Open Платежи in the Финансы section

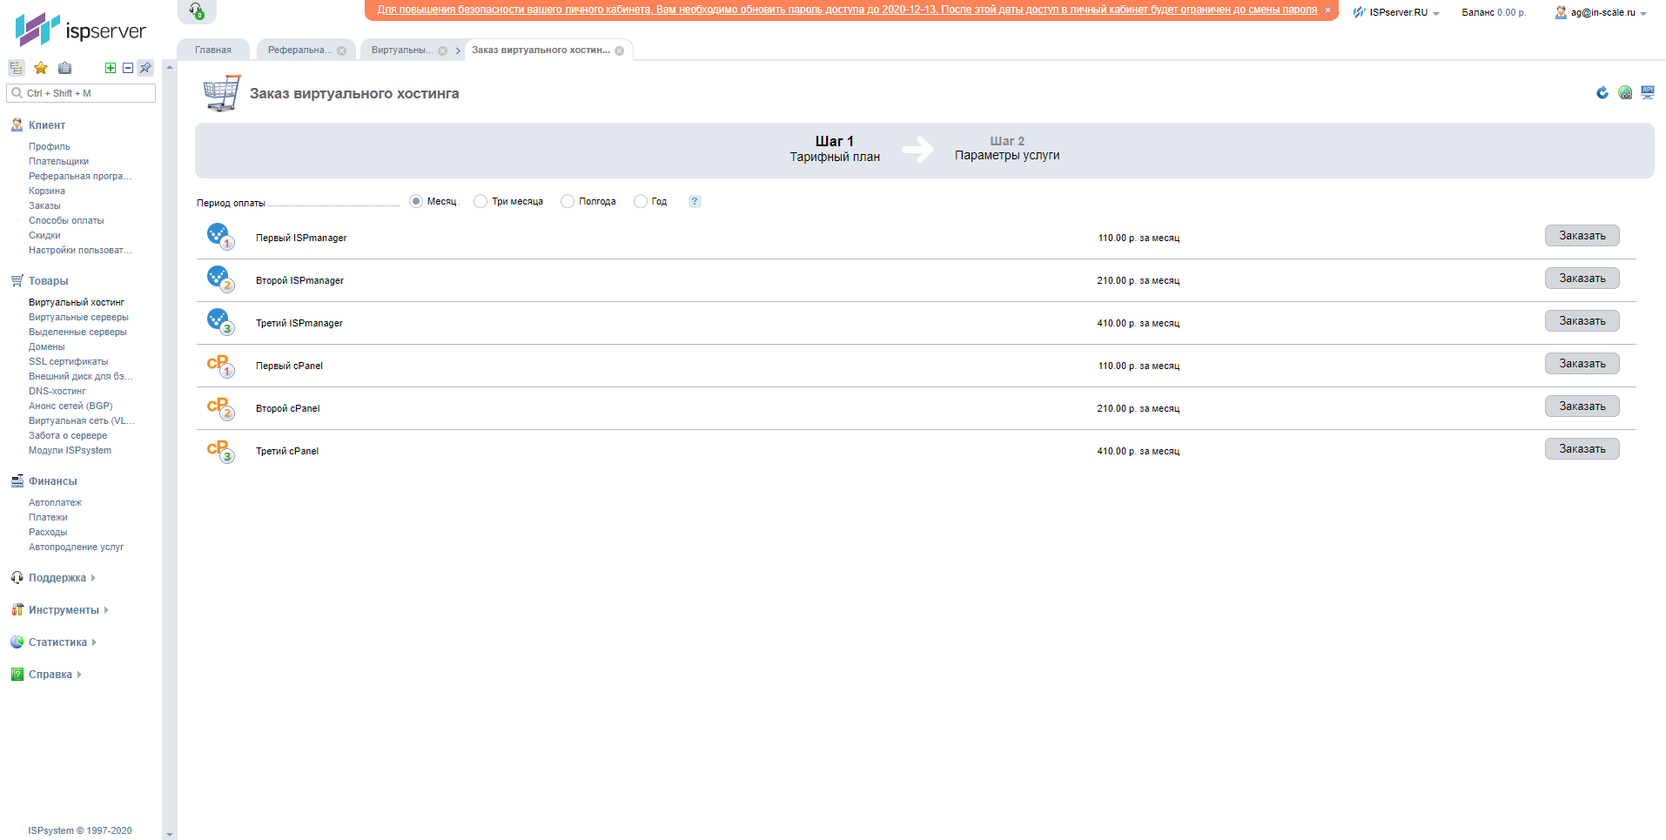[x=48, y=518]
